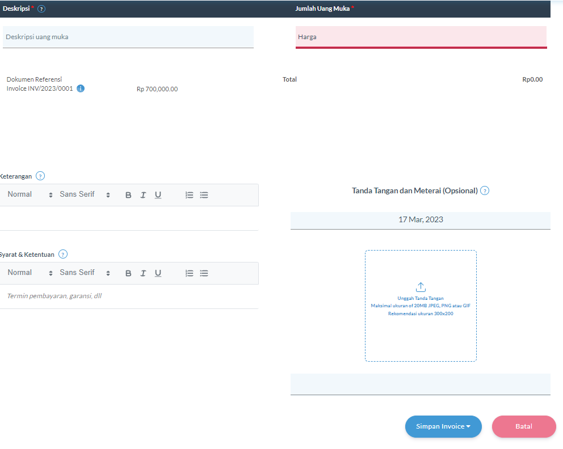563x449 pixels.
Task: Open help icon next to Keterangan label
Action: [40, 176]
